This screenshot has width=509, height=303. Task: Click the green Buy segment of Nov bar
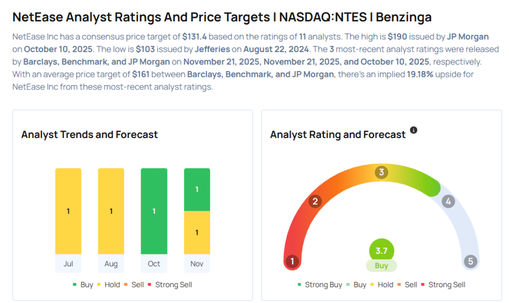click(197, 189)
